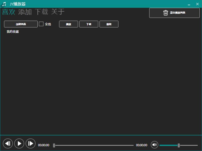Click the music note icon in title bar

(5, 4)
